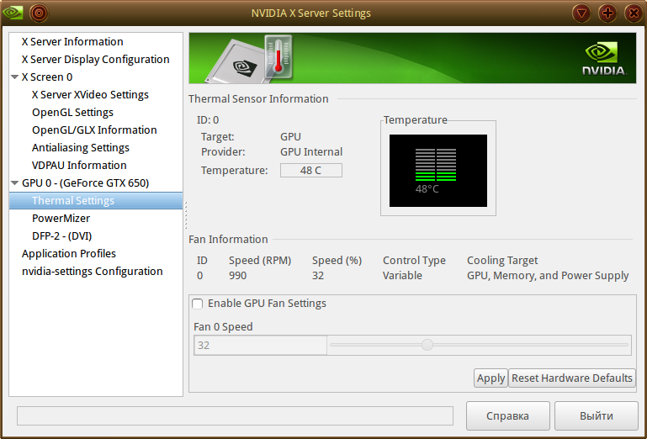Open Application Profiles
This screenshot has width=647, height=439.
coord(69,254)
